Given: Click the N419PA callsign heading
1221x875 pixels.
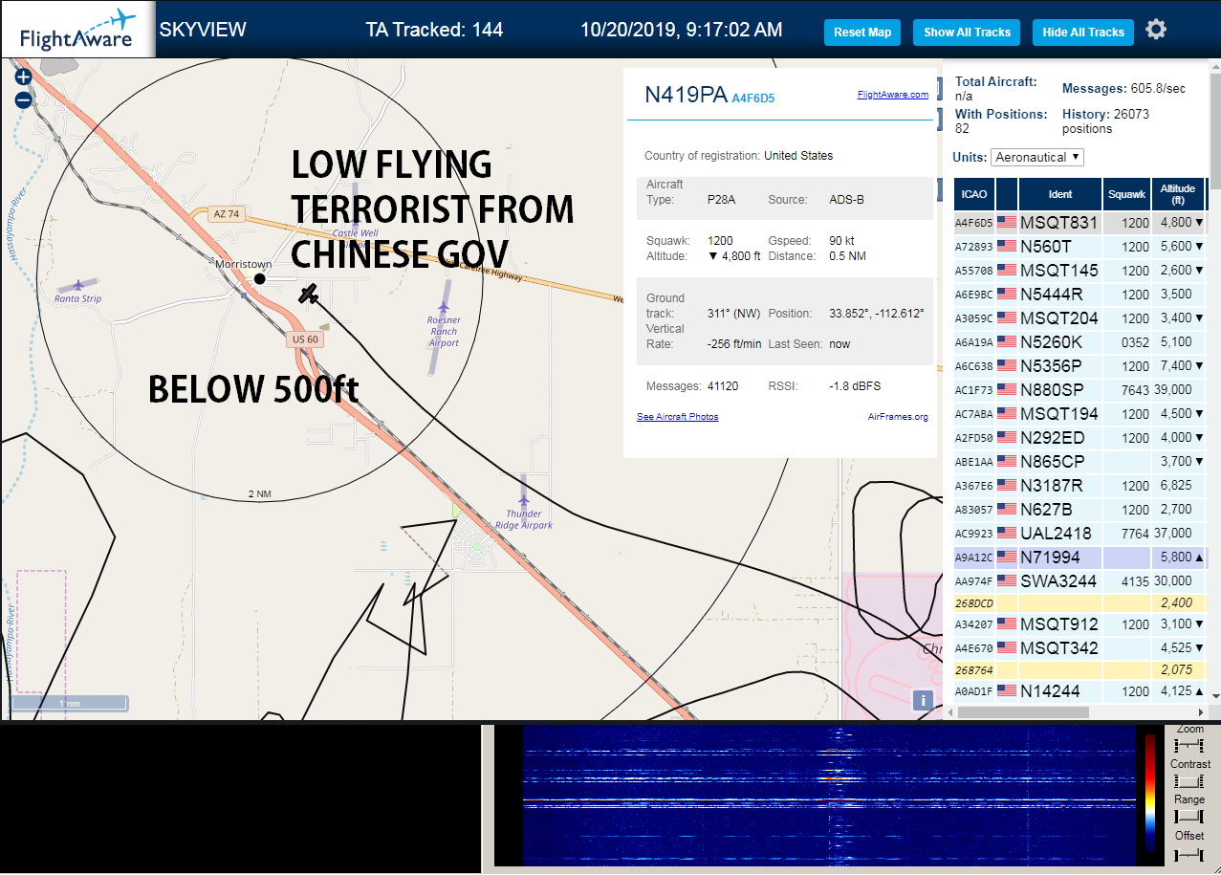Looking at the screenshot, I should click(x=686, y=94).
